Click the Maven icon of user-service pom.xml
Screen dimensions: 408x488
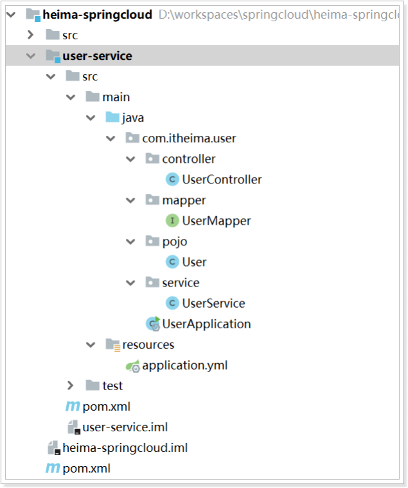point(73,407)
